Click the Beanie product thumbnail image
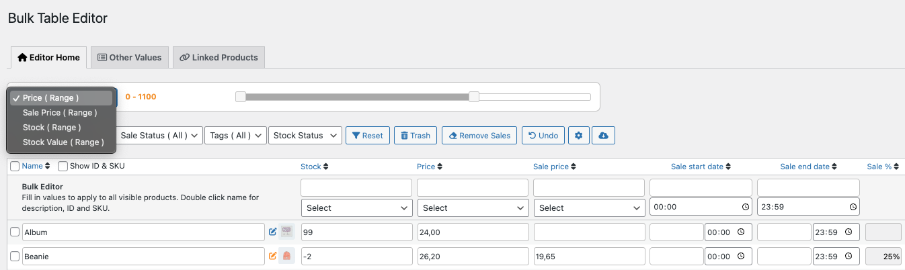 pos(286,256)
